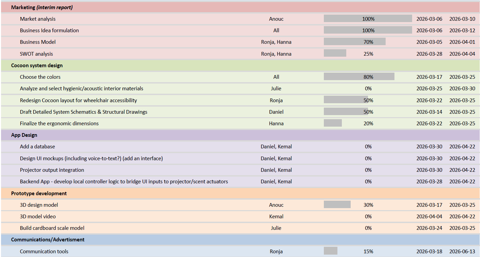Click the App Design section header
This screenshot has height=257, width=480.
click(24, 135)
